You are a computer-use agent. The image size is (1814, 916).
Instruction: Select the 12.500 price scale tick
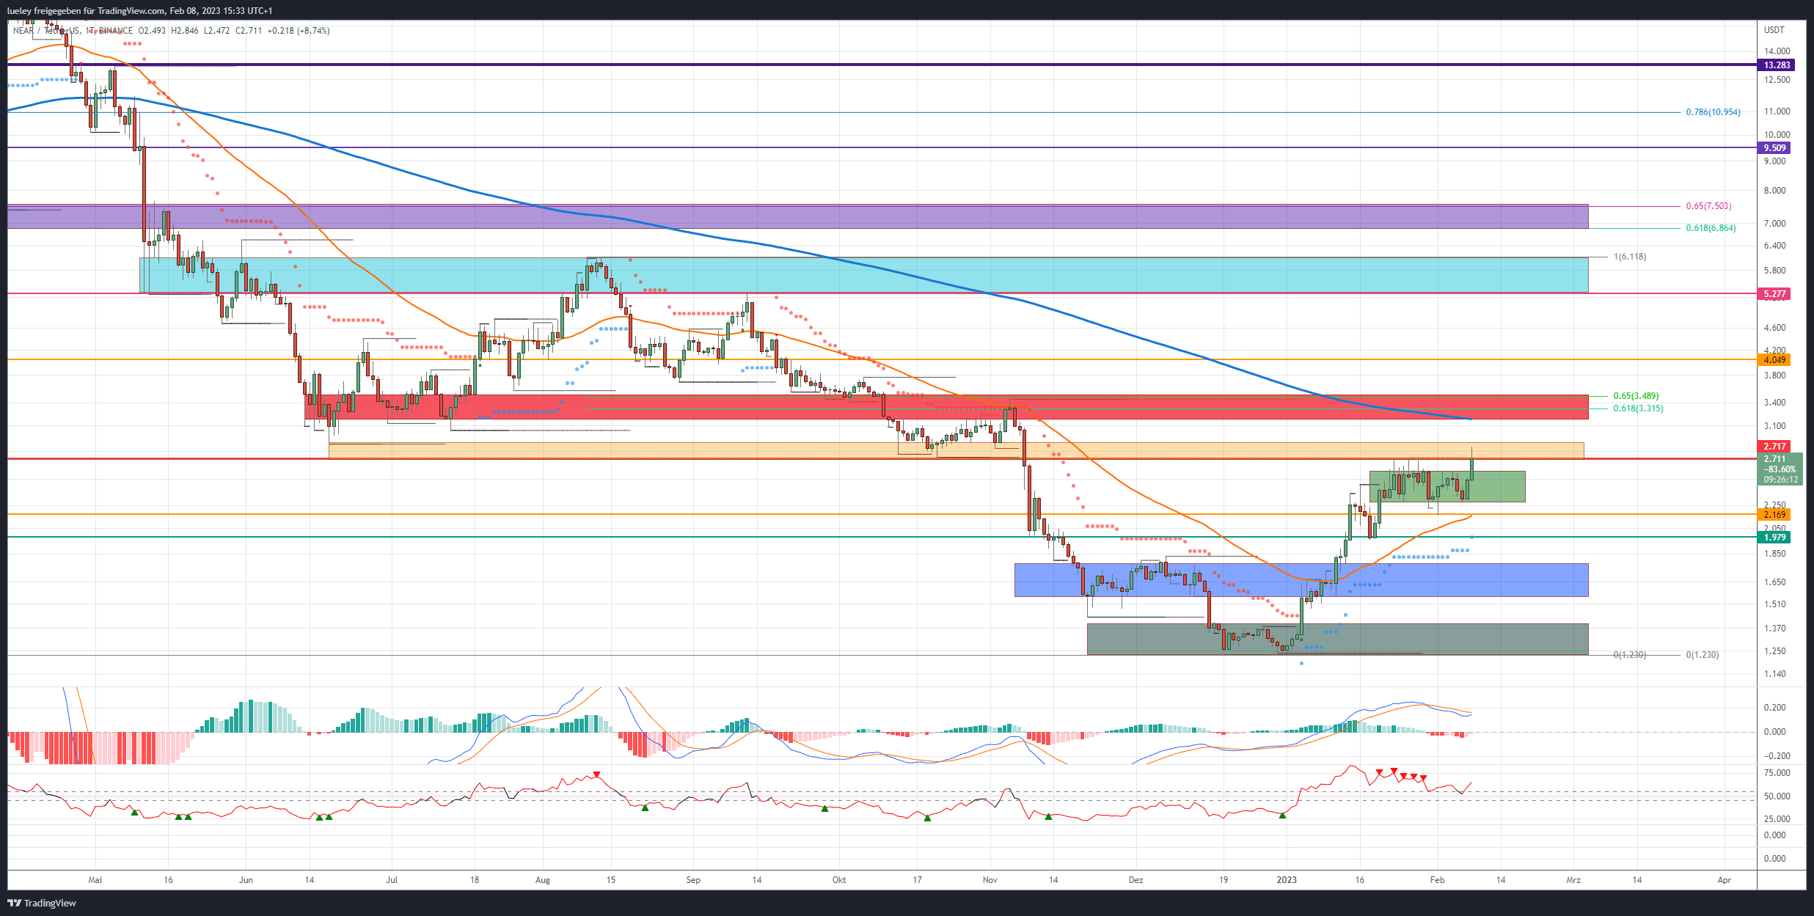pos(1777,80)
